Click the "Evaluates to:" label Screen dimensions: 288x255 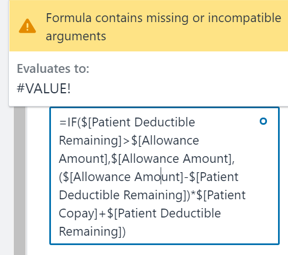click(53, 68)
